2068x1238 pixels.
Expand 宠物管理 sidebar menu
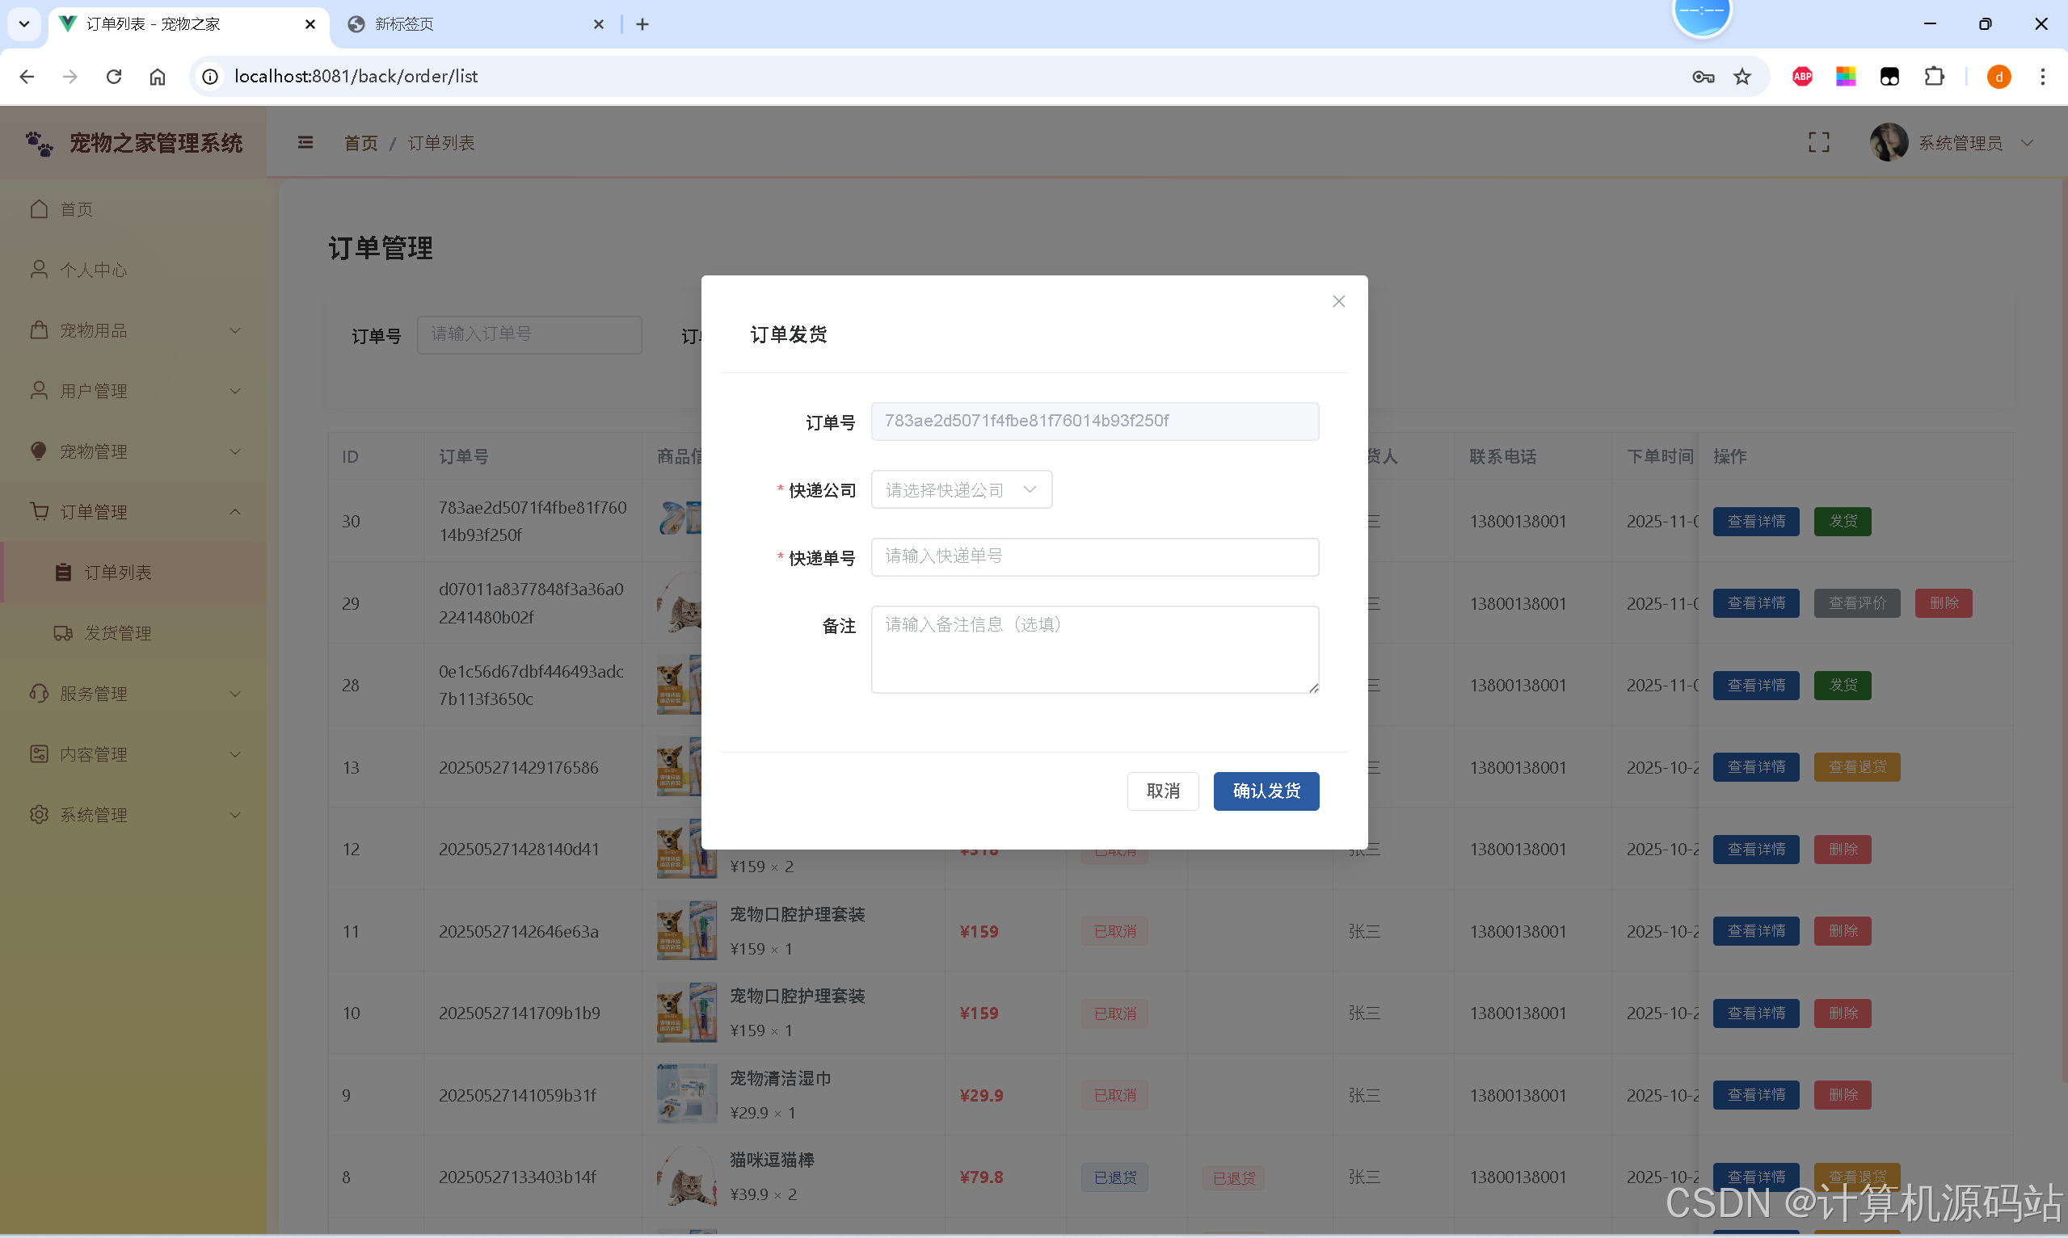pos(133,451)
